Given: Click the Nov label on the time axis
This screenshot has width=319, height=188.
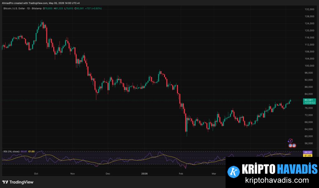Looking at the screenshot, I should click(73, 174).
